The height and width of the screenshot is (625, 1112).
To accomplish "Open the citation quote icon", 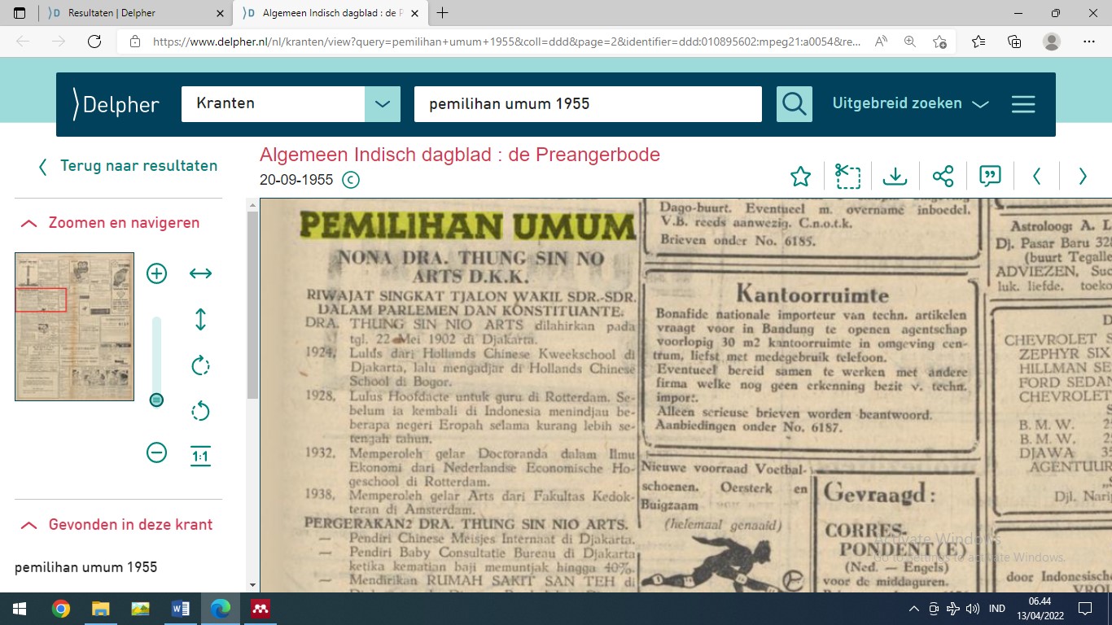I will (x=990, y=176).
